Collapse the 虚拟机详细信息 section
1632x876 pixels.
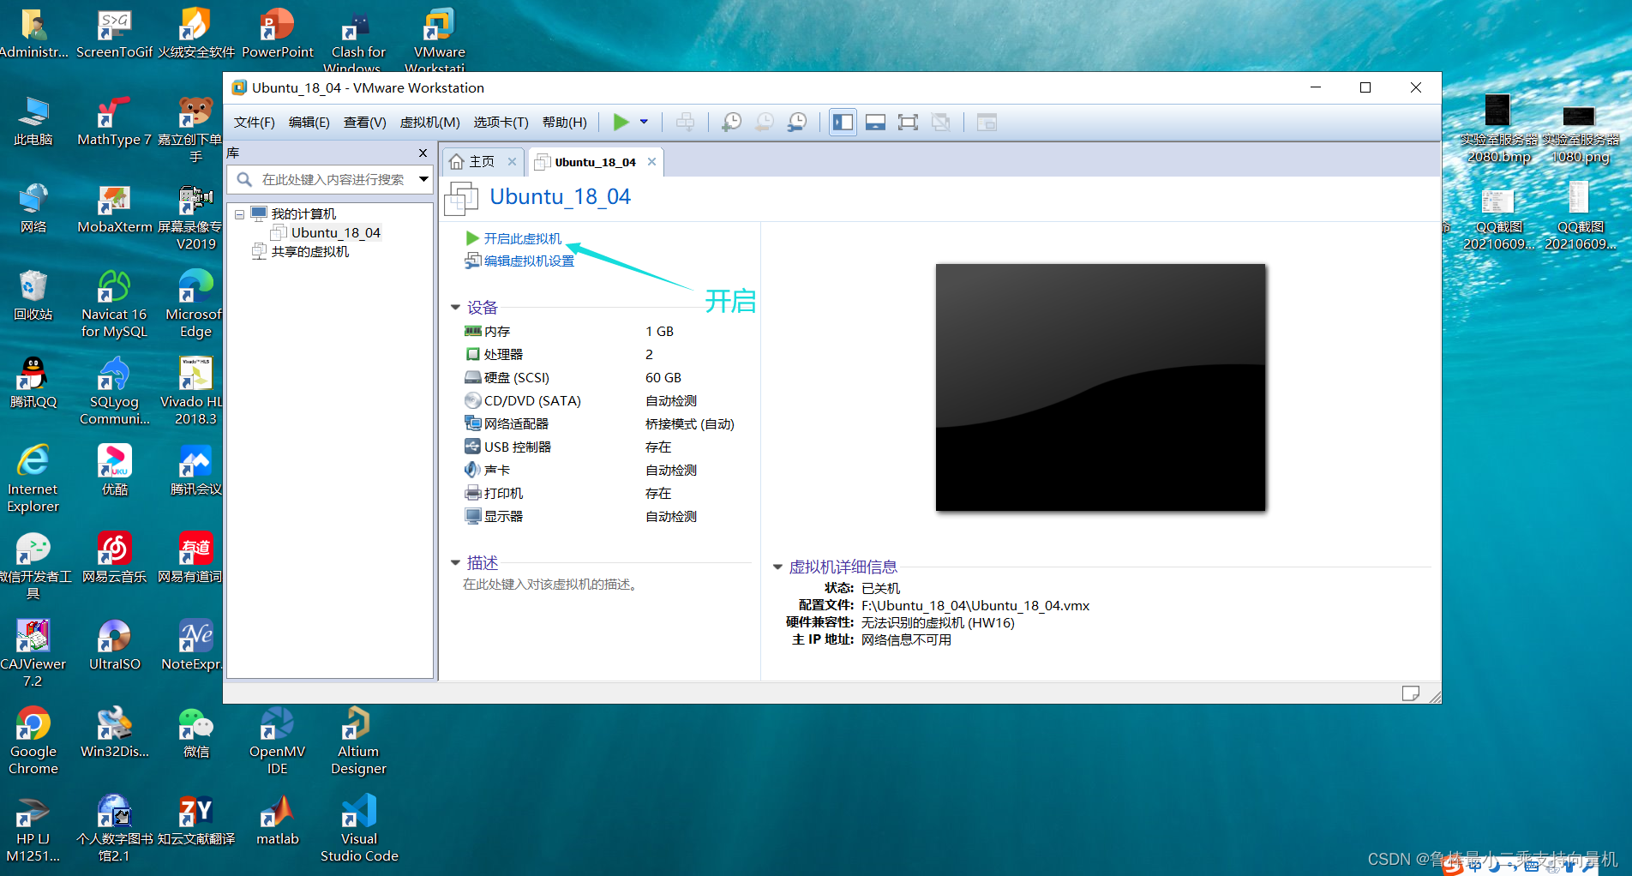[777, 567]
